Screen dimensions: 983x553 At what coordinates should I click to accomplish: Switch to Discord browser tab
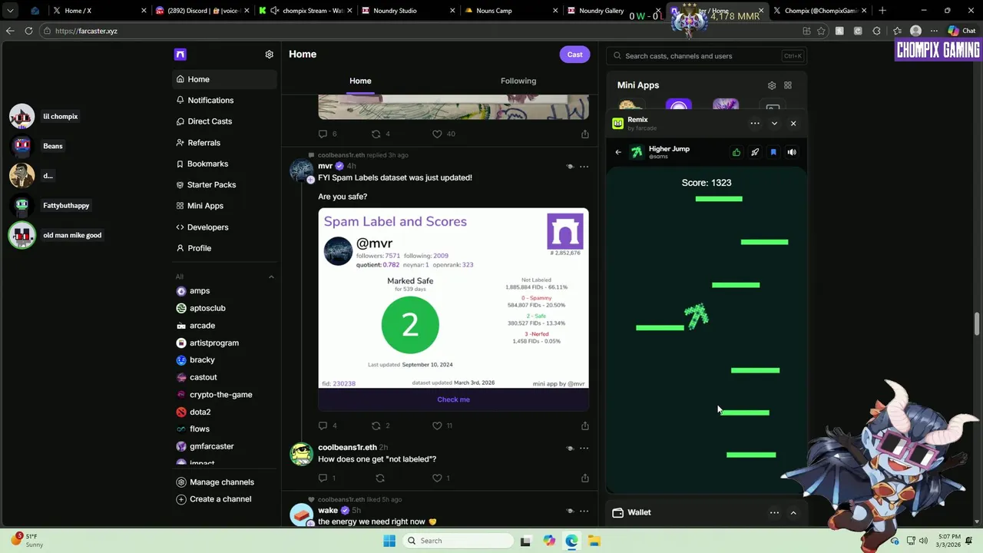[201, 11]
